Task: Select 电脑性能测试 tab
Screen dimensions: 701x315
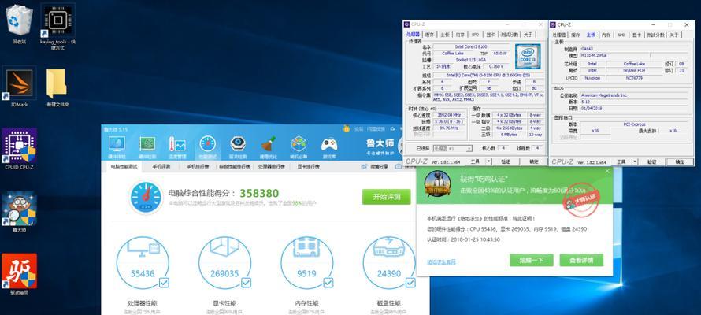Action: [123, 167]
